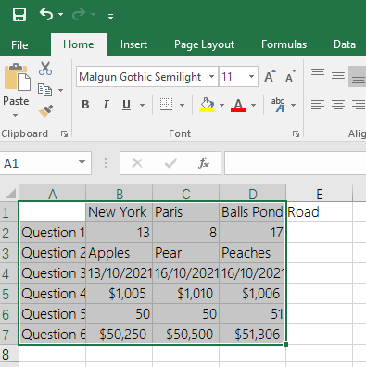Select the Peaches cell
This screenshot has width=366, height=367.
click(252, 253)
